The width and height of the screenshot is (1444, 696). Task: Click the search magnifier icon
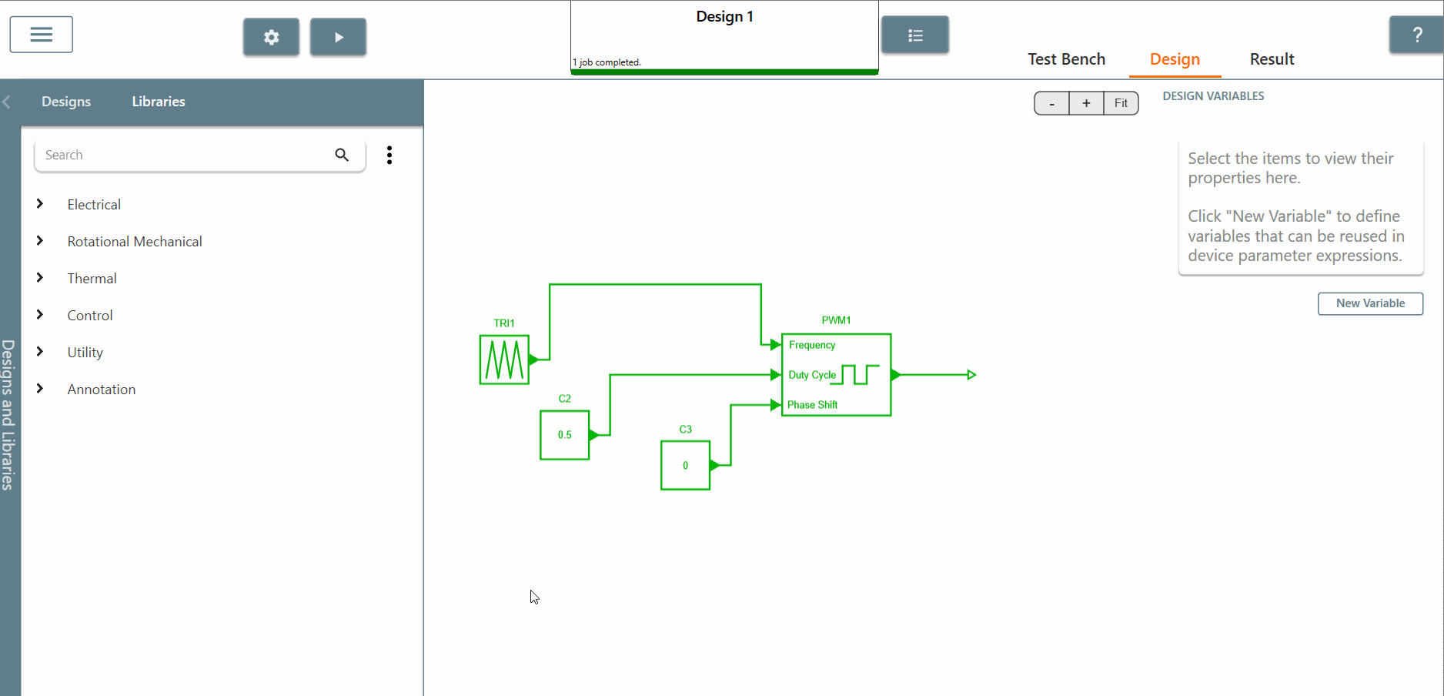pyautogui.click(x=342, y=155)
